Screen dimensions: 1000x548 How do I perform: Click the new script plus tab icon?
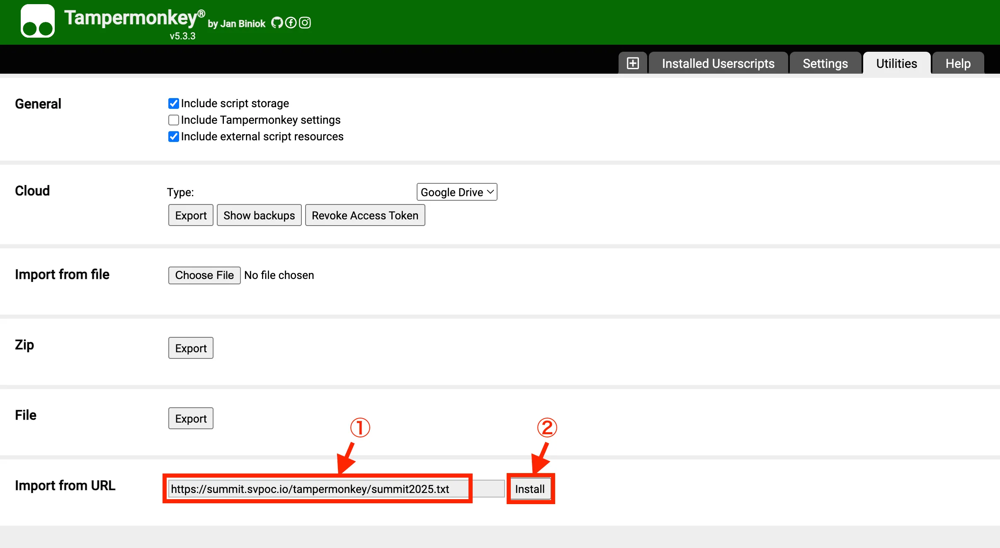tap(633, 63)
